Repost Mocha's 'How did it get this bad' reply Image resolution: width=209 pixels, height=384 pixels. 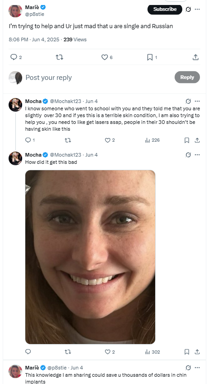tap(68, 352)
